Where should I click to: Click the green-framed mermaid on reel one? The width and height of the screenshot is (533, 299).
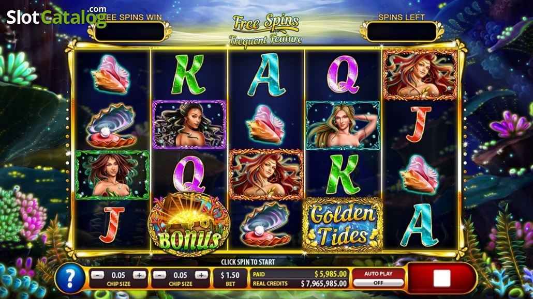click(x=112, y=175)
